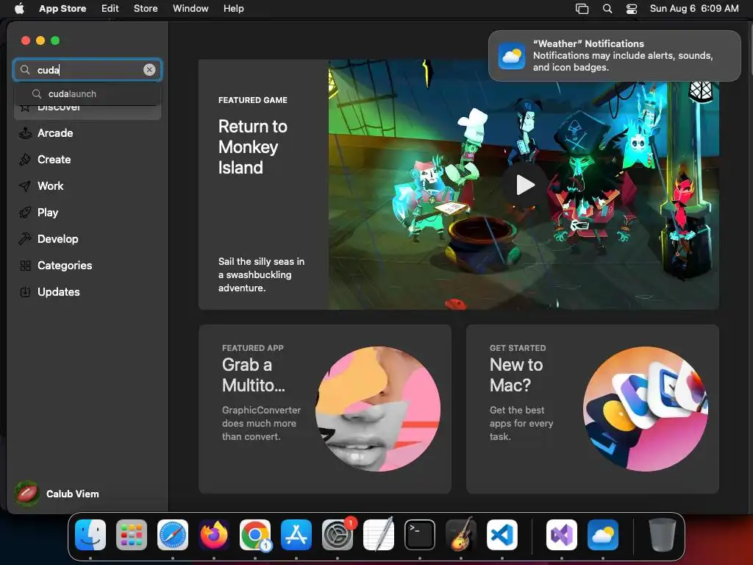The height and width of the screenshot is (565, 753).
Task: Open Control Center in the menu bar
Action: tap(632, 9)
